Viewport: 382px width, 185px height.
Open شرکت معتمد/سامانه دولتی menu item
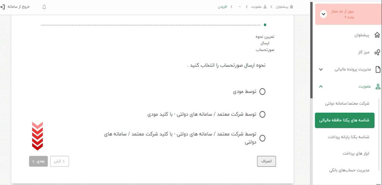click(x=347, y=103)
